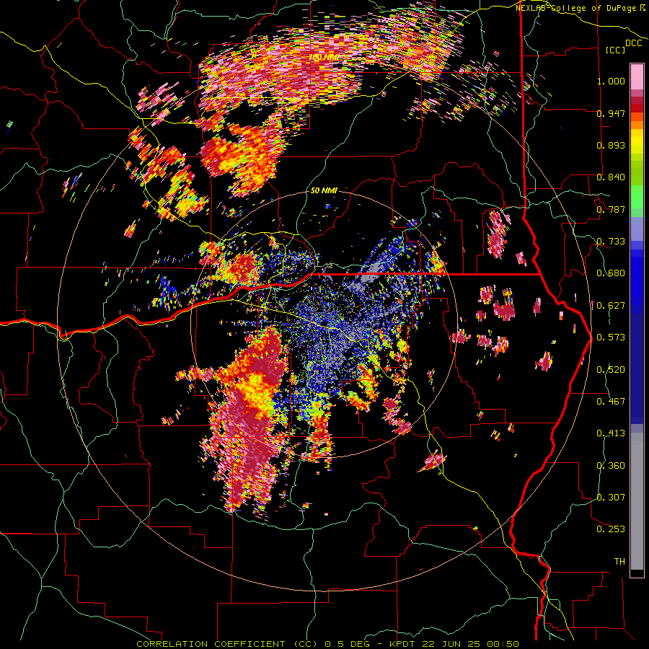The image size is (649, 649).
Task: Select the 0.947 scale value
Action: (x=611, y=113)
